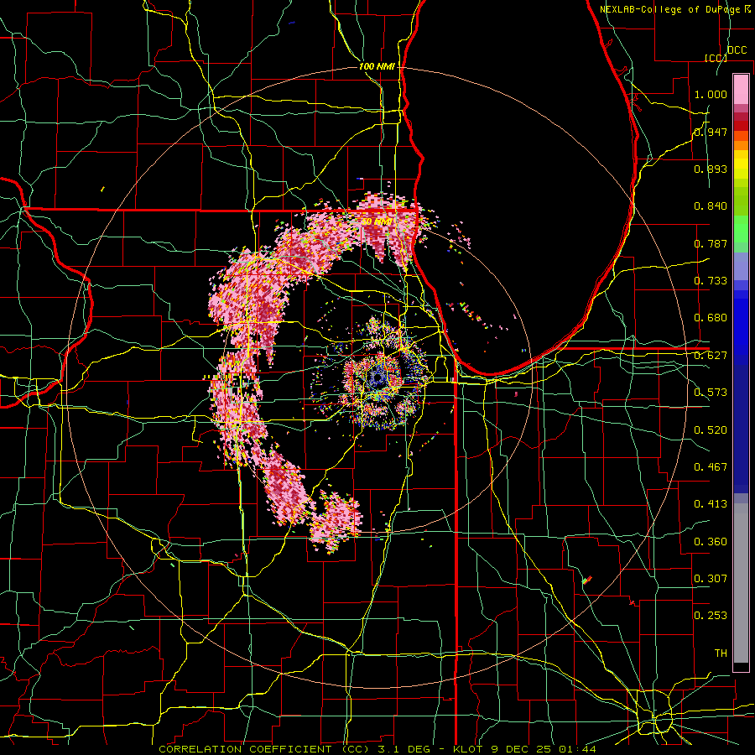
Task: Pick the light pink segment of the color bar
Action: pos(741,90)
